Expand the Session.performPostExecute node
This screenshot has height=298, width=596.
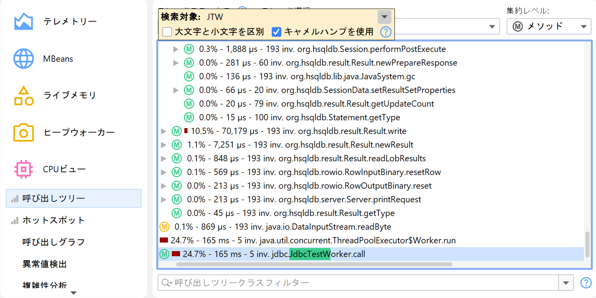[176, 49]
